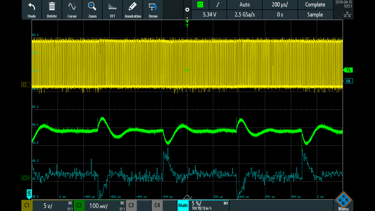This screenshot has width=375, height=211.
Task: Select the M1 math waveform marker
Action: coord(29,194)
